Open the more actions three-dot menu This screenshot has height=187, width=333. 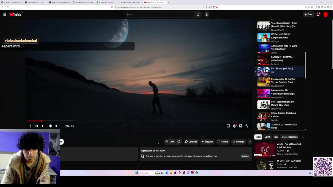tap(250, 142)
